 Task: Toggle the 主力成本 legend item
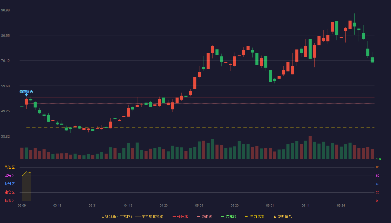(255, 216)
